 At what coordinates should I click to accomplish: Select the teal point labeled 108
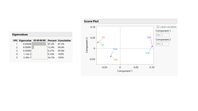point(152,47)
